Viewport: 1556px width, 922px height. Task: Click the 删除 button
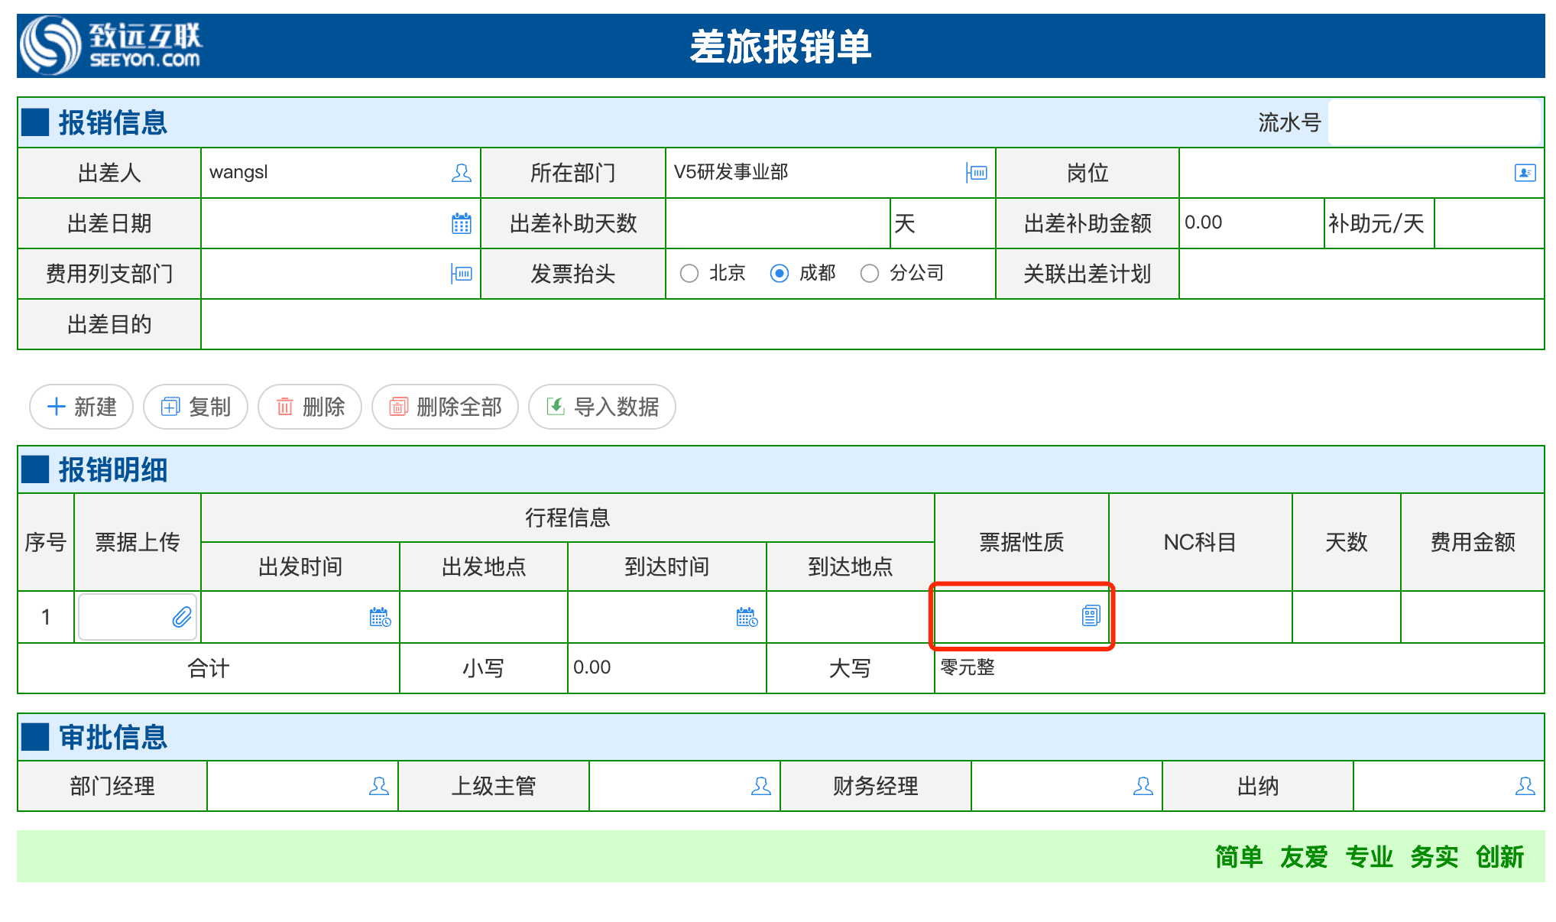tap(310, 407)
